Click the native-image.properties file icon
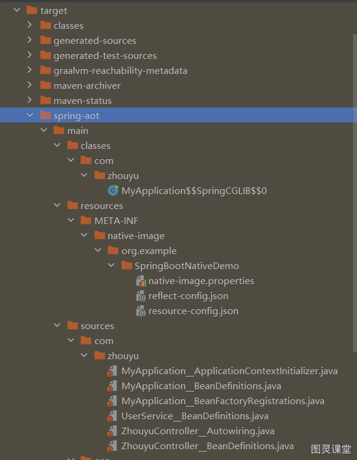Screen dimensions: 357x460 pos(141,281)
